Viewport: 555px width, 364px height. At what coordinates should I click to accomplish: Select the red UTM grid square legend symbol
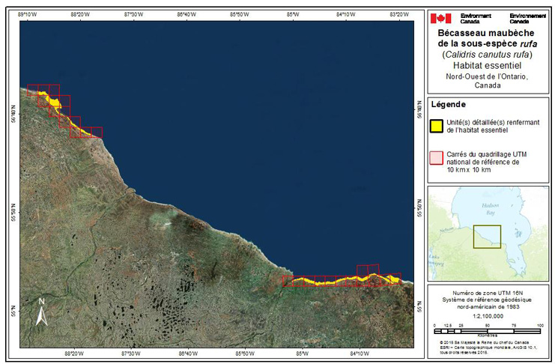click(436, 158)
